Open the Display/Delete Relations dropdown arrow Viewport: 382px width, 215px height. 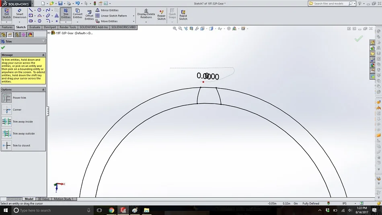146,22
